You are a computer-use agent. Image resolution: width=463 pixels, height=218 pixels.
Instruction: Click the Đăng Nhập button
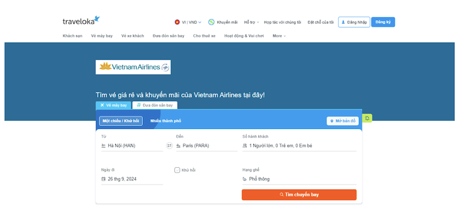(x=354, y=22)
